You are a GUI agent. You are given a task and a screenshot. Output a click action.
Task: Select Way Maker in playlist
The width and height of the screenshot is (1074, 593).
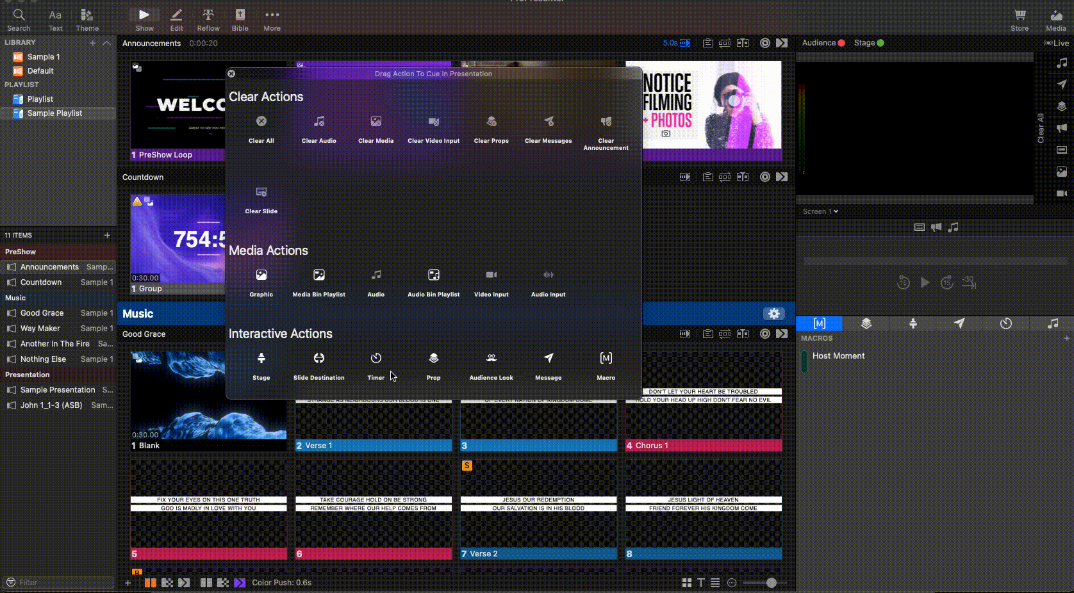58,329
